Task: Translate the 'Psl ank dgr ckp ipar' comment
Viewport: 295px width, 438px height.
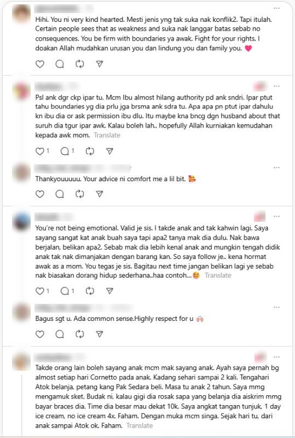Action: 107,135
